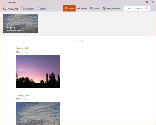Select the medium grid view icon
Screen dimensions: 156x125
[78, 41]
